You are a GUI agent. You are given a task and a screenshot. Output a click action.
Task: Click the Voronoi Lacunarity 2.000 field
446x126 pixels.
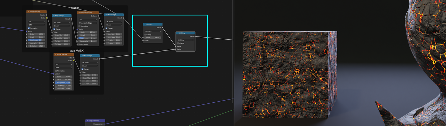tap(88, 41)
